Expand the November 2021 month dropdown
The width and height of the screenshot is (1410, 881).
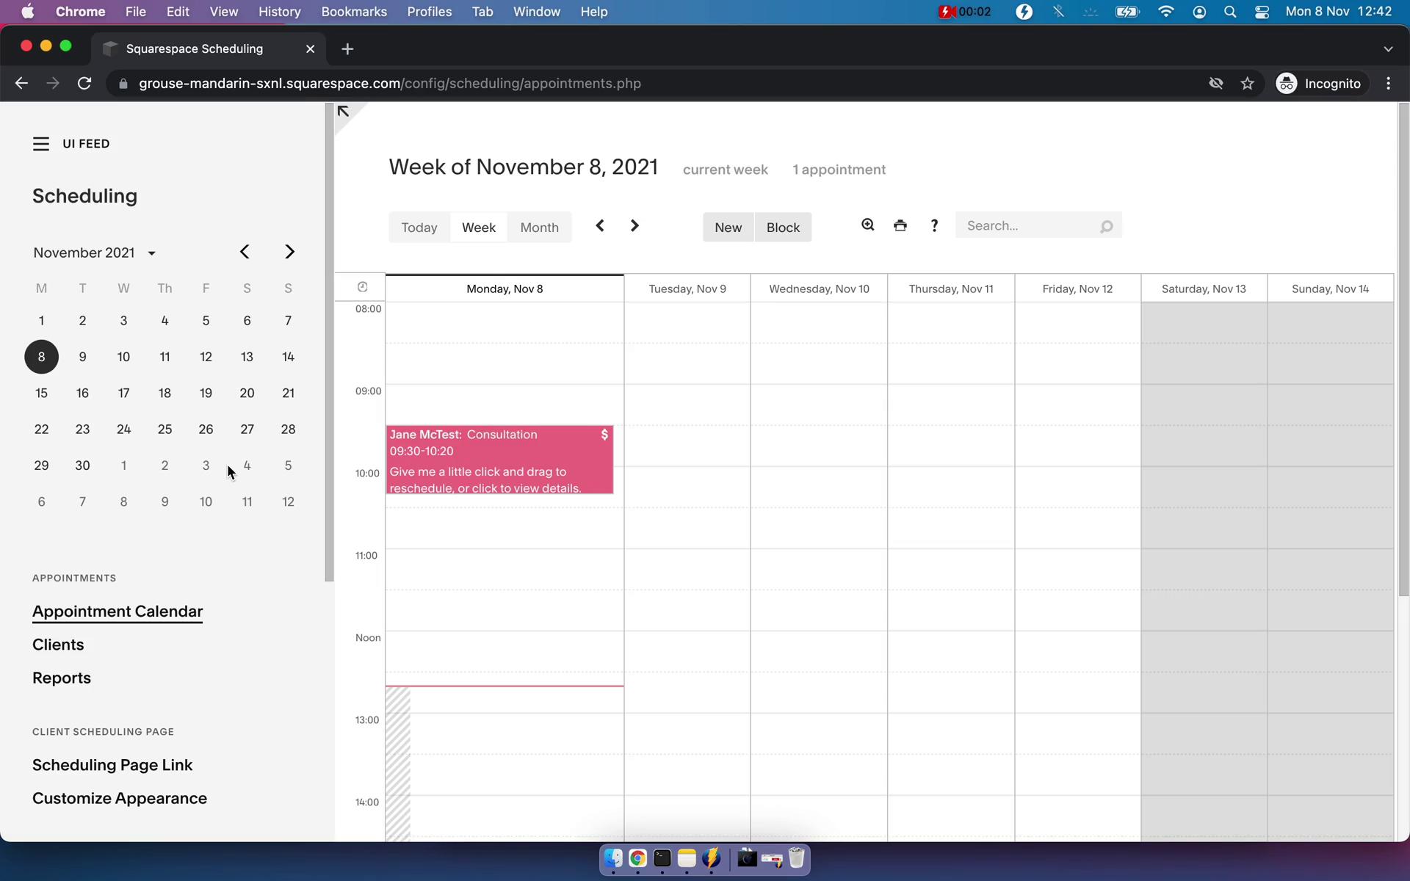151,252
